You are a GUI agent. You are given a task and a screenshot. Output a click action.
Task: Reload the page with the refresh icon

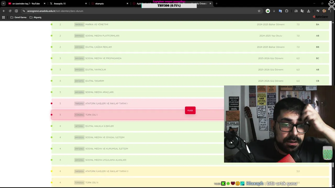10,11
